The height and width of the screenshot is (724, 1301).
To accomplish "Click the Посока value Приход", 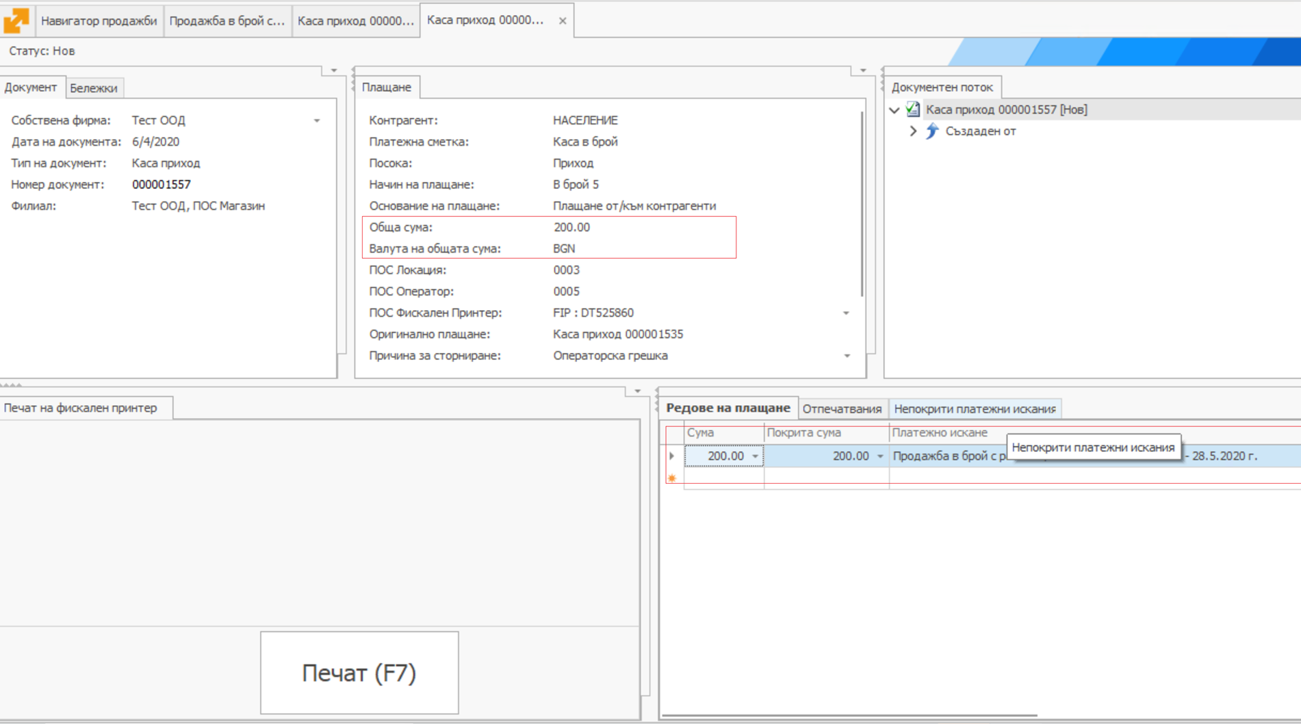I will coord(573,163).
